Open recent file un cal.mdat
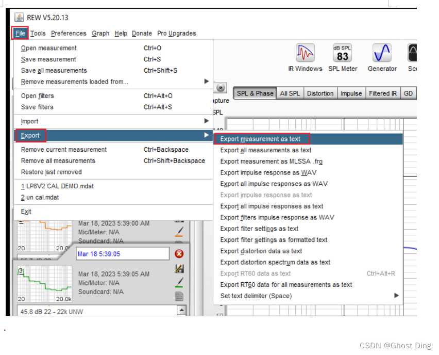Image resolution: width=439 pixels, height=355 pixels. point(113,198)
